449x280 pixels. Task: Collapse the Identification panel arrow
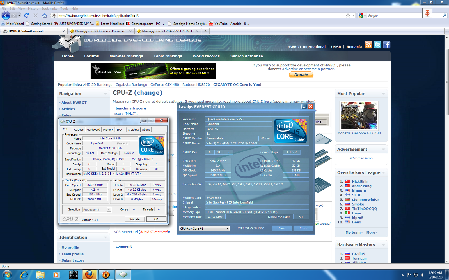click(x=106, y=237)
